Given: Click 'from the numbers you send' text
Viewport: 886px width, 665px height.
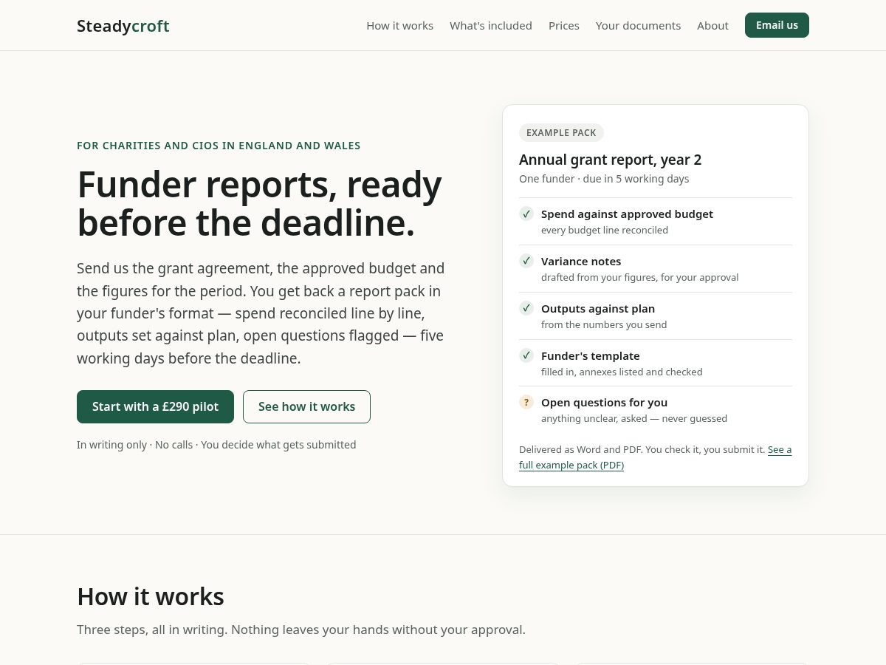Looking at the screenshot, I should 604,324.
